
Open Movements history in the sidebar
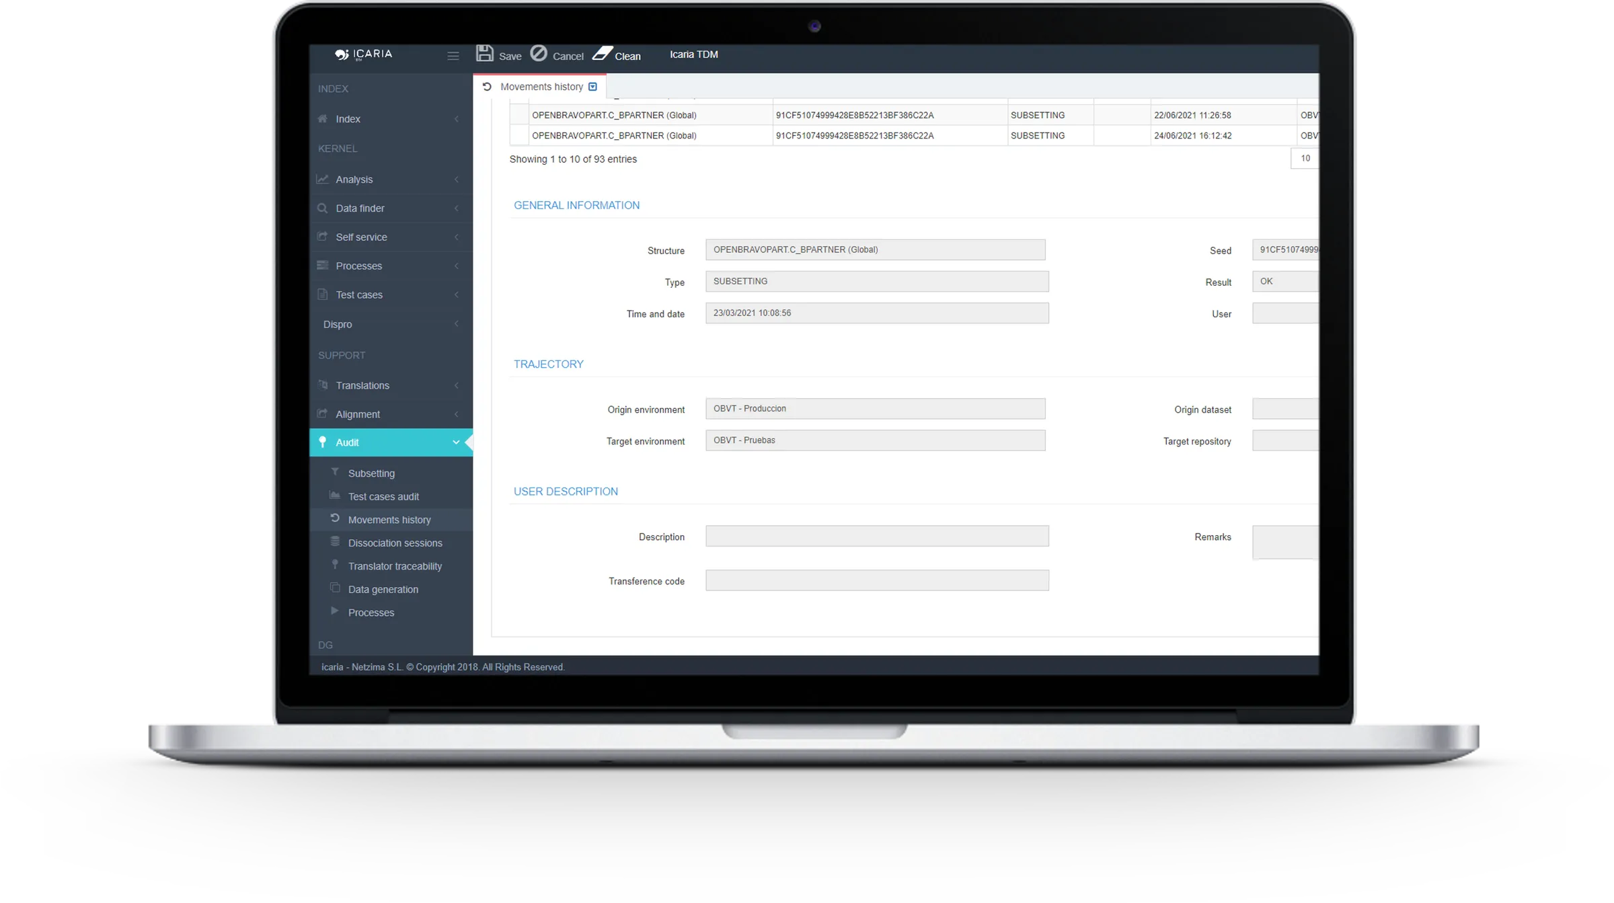point(390,520)
